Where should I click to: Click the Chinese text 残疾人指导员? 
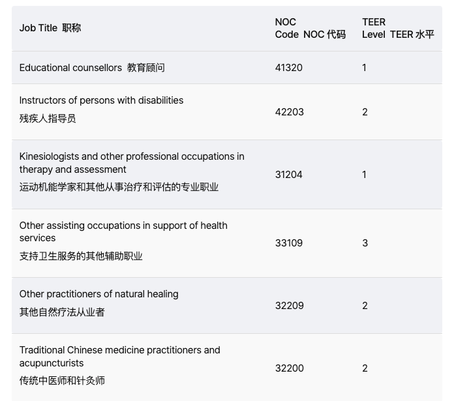pyautogui.click(x=48, y=119)
